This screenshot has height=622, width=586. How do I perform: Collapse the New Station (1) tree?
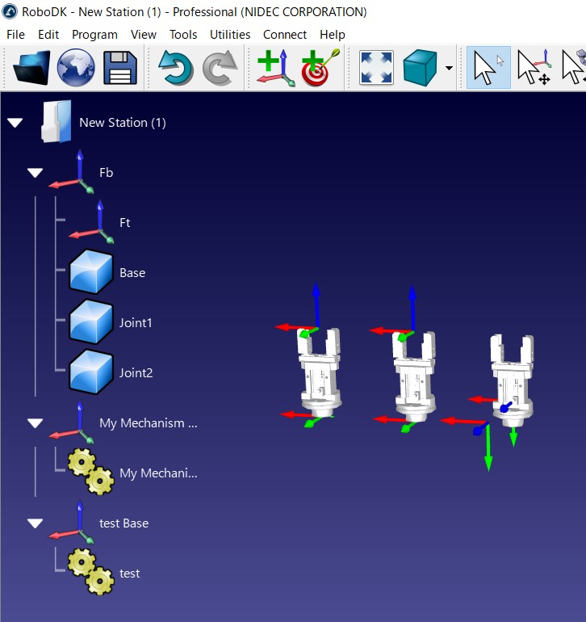pyautogui.click(x=15, y=123)
